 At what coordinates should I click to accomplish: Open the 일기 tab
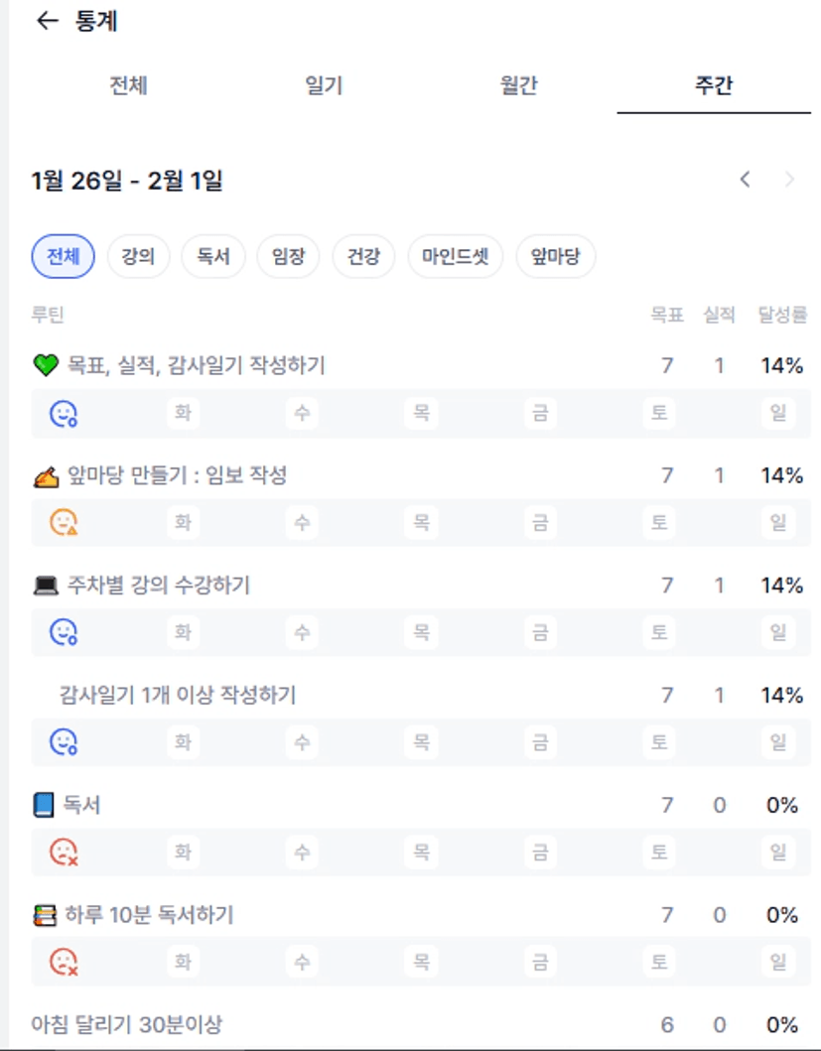[x=324, y=85]
